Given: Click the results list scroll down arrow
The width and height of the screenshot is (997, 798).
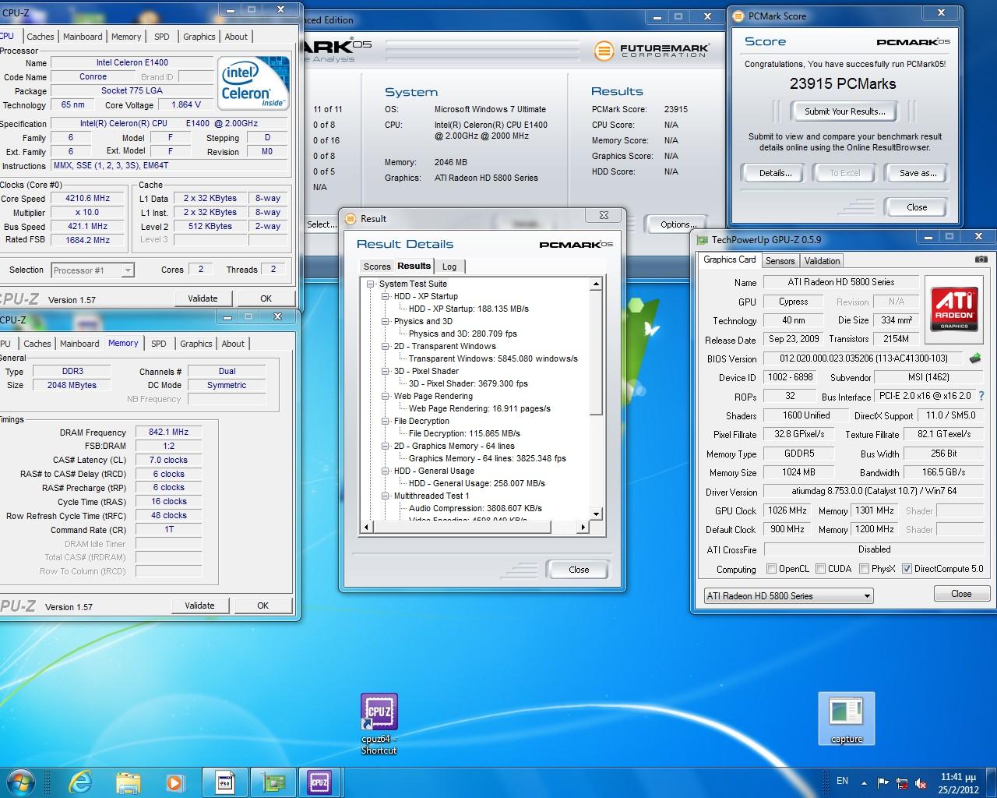Looking at the screenshot, I should (597, 514).
